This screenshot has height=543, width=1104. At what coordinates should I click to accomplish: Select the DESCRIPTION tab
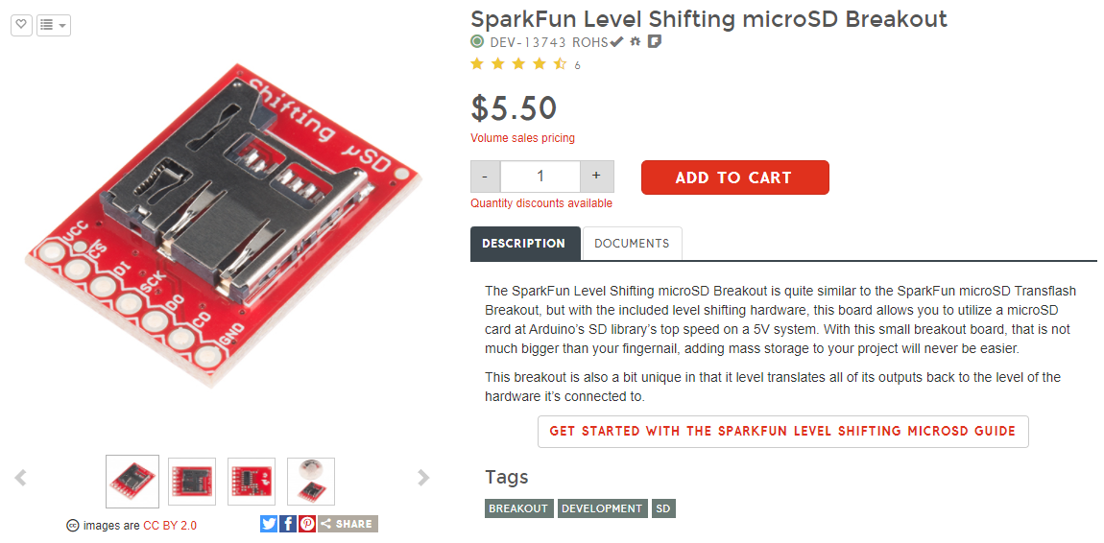point(524,244)
